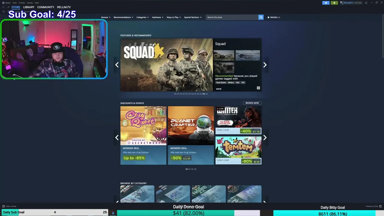Open the Planet Crafter midweek deal
This screenshot has height=216, width=384.
point(191,135)
